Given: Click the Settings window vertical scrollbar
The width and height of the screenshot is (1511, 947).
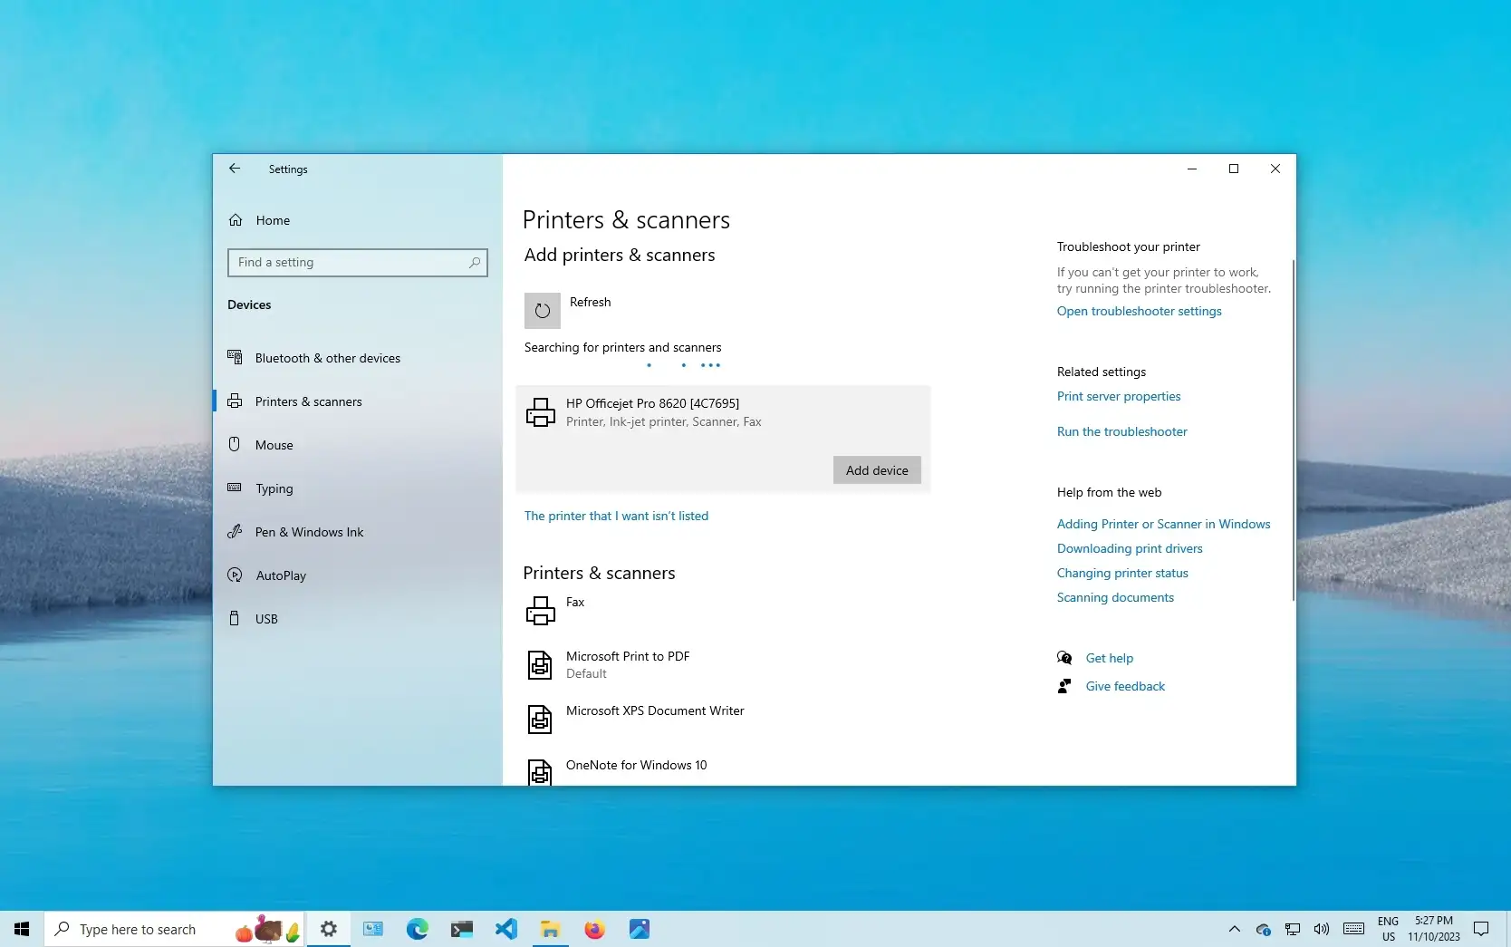Looking at the screenshot, I should click(x=1293, y=430).
